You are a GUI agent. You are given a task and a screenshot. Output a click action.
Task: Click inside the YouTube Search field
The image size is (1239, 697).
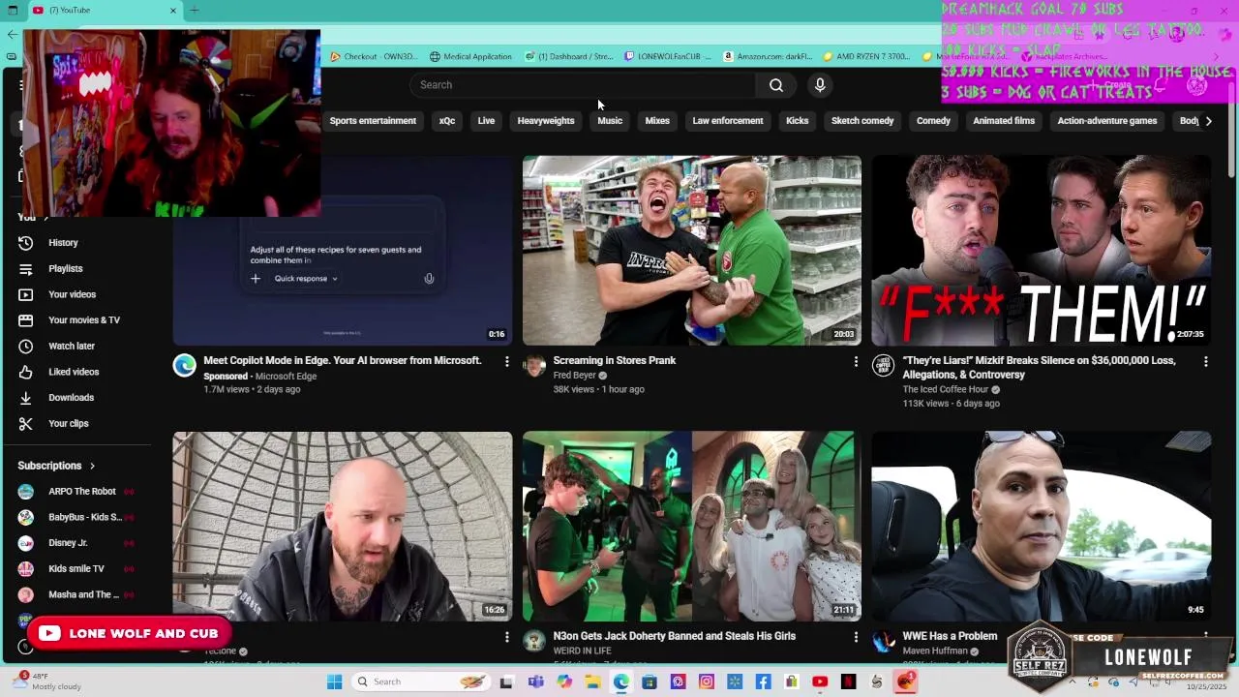(x=584, y=85)
